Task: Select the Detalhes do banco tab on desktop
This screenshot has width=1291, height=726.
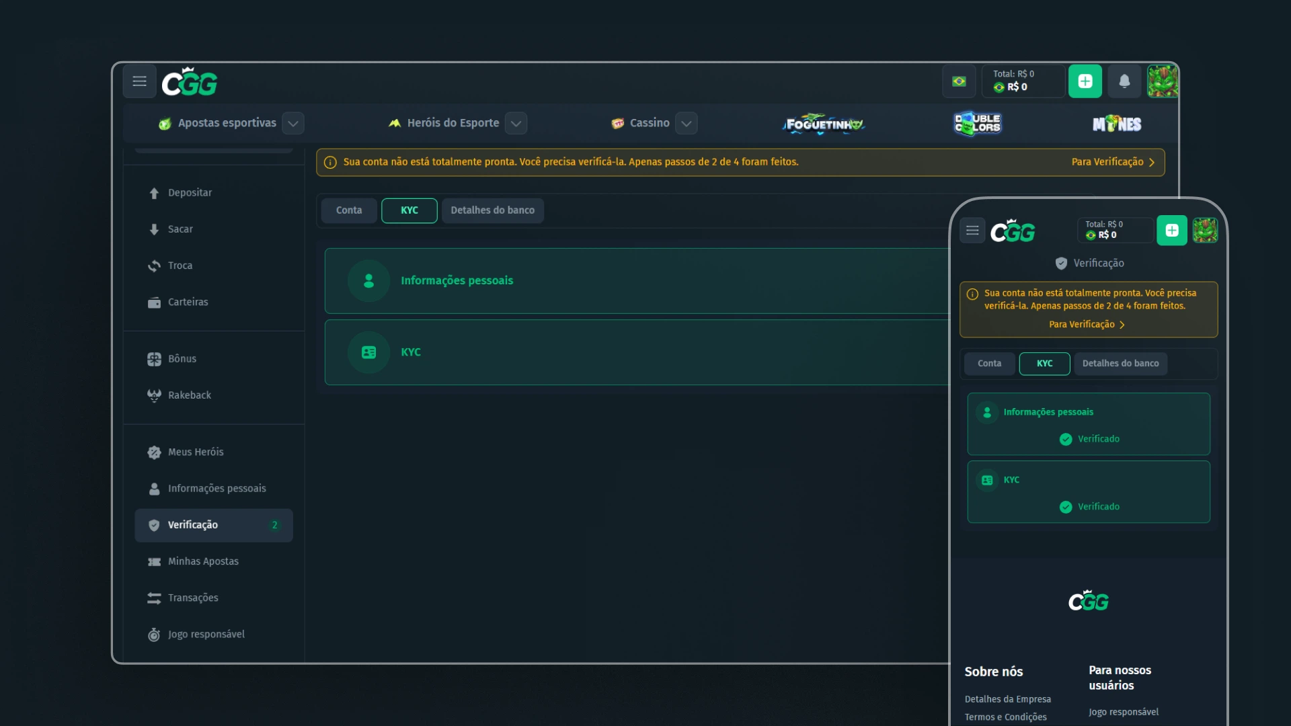Action: point(492,210)
